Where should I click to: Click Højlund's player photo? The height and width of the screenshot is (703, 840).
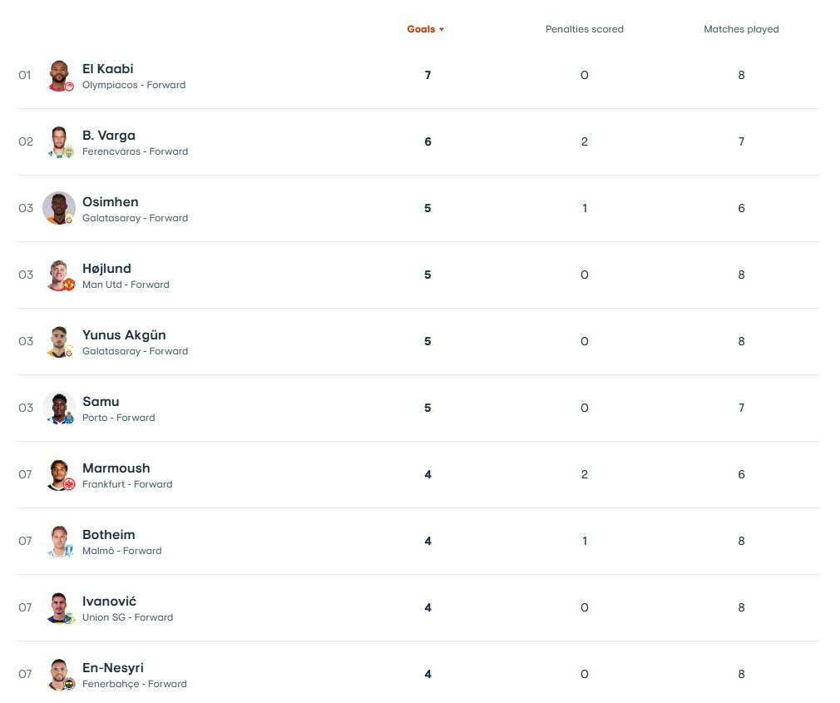coord(59,275)
